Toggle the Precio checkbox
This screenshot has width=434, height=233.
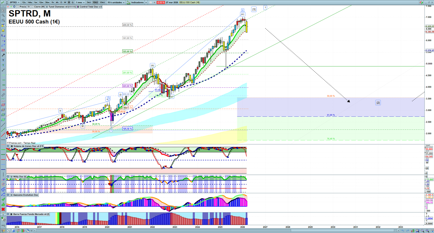[x=18, y=7]
